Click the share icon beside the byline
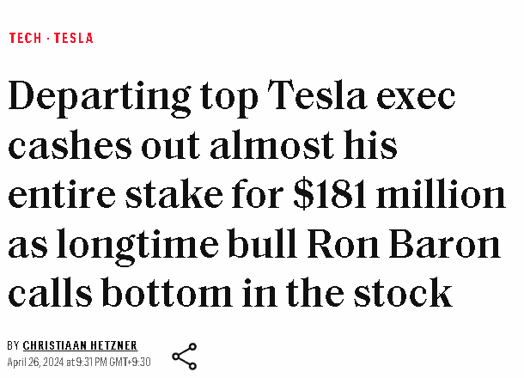The width and height of the screenshot is (524, 378). pos(184,356)
